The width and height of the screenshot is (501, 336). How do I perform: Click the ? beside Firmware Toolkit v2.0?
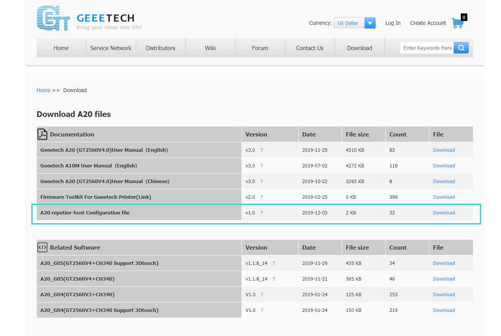pos(262,197)
